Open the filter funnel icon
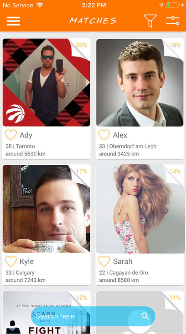This screenshot has width=186, height=334. tap(150, 21)
